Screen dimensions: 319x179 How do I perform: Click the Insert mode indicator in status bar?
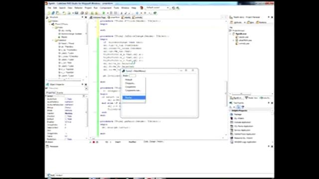pyautogui.click(x=118, y=142)
